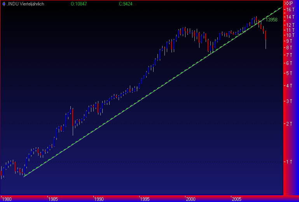Click the "4 T" price axis label
This screenshot has height=202, width=299.
pyautogui.click(x=289, y=86)
